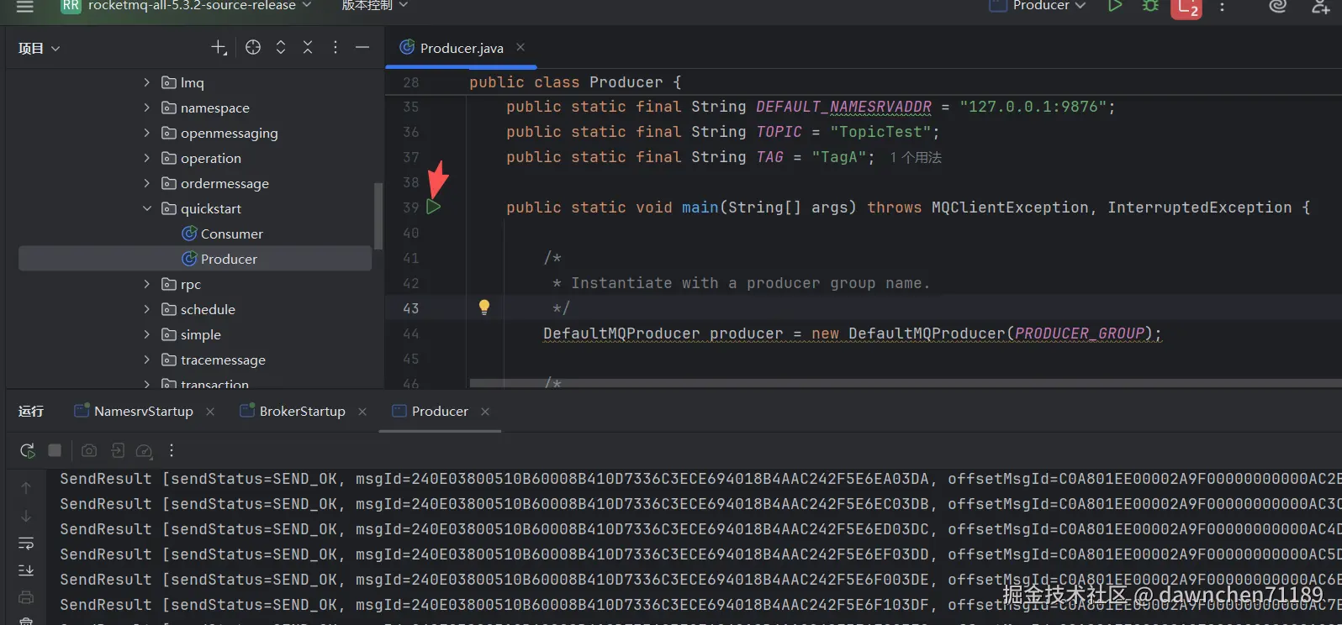Toggle scroll-to-end in the console
The image size is (1342, 625).
coord(26,570)
